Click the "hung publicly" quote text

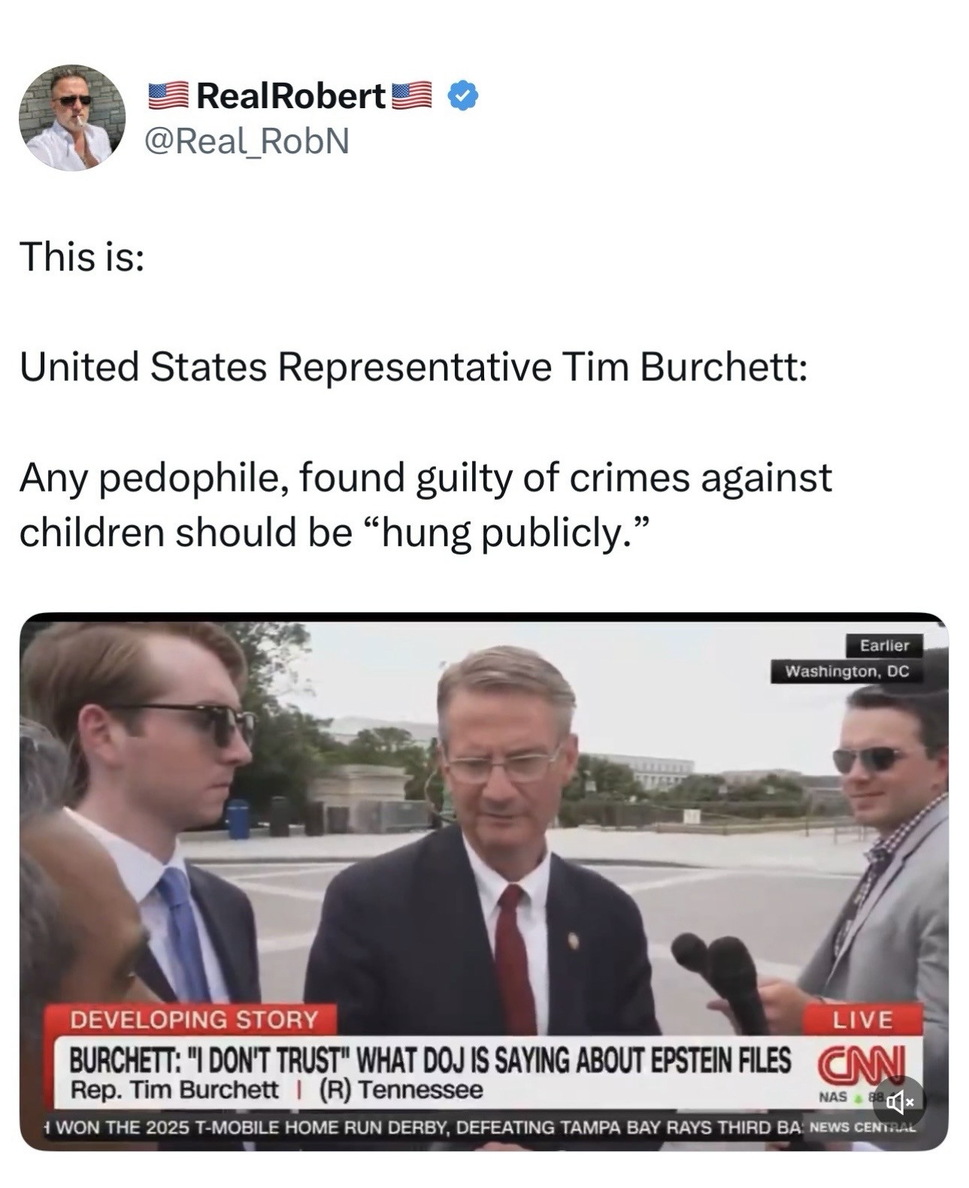point(505,532)
